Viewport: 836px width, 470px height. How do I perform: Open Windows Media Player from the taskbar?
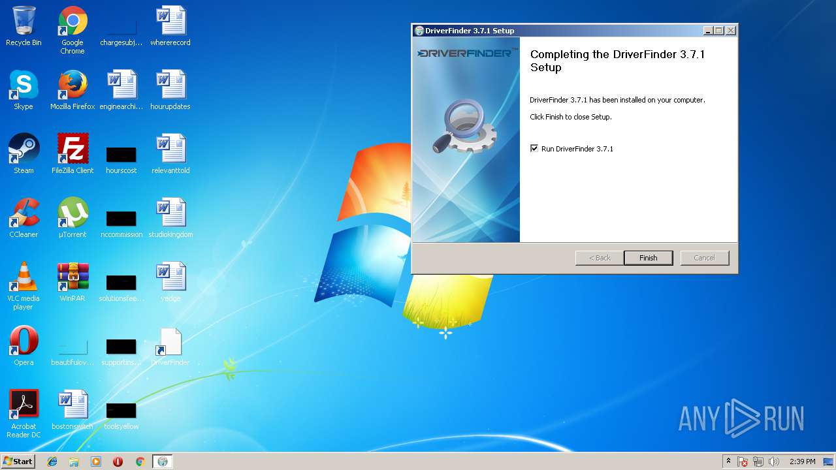[96, 462]
